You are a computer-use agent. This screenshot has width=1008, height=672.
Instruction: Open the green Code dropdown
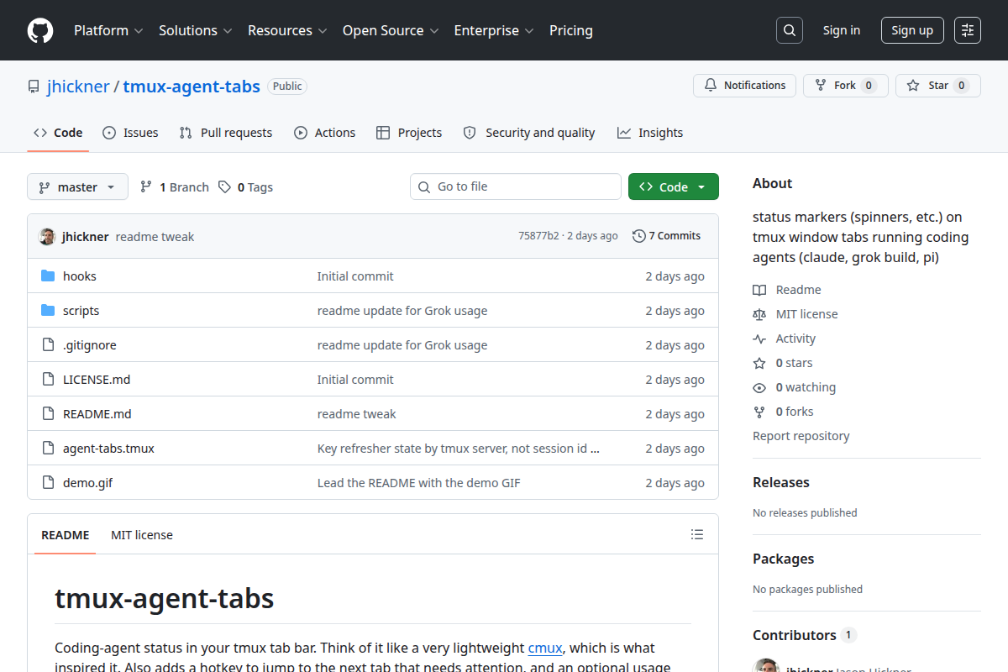[673, 186]
